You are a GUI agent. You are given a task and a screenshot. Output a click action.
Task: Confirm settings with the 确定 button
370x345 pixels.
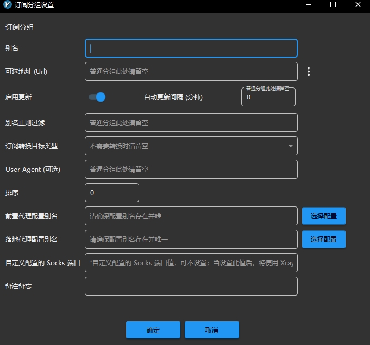pos(153,330)
